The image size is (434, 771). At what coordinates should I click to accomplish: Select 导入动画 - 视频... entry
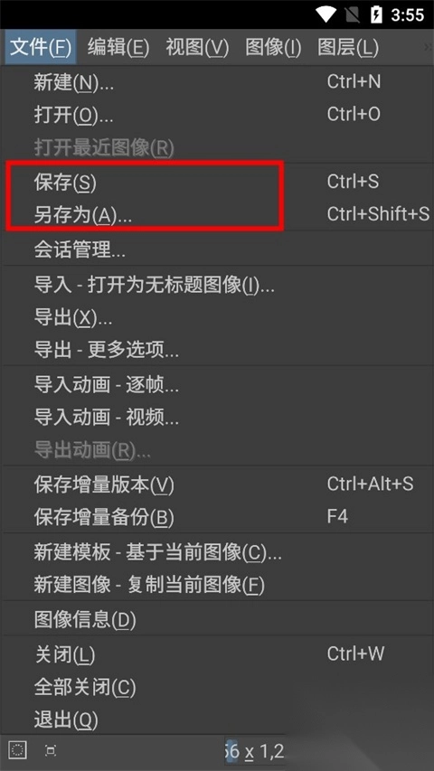click(217, 418)
